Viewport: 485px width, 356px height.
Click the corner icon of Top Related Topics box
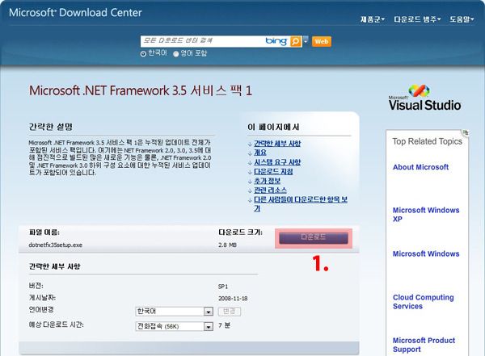[x=466, y=132]
